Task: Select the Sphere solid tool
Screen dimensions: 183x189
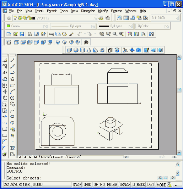Action: coord(76,50)
